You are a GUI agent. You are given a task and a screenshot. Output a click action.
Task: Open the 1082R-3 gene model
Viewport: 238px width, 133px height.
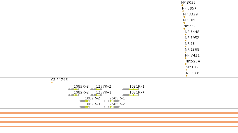(x=84, y=107)
